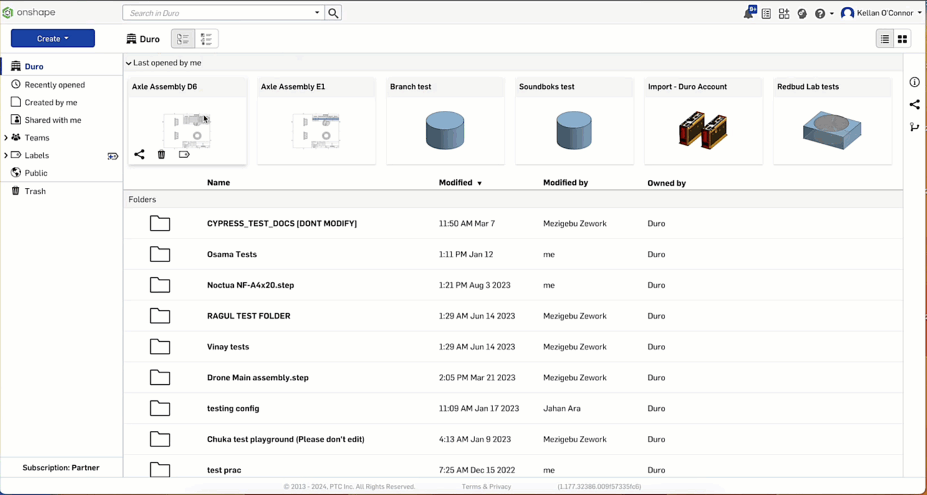Click label tag icon on Axle Assembly D6
This screenshot has height=495, width=927.
(184, 154)
